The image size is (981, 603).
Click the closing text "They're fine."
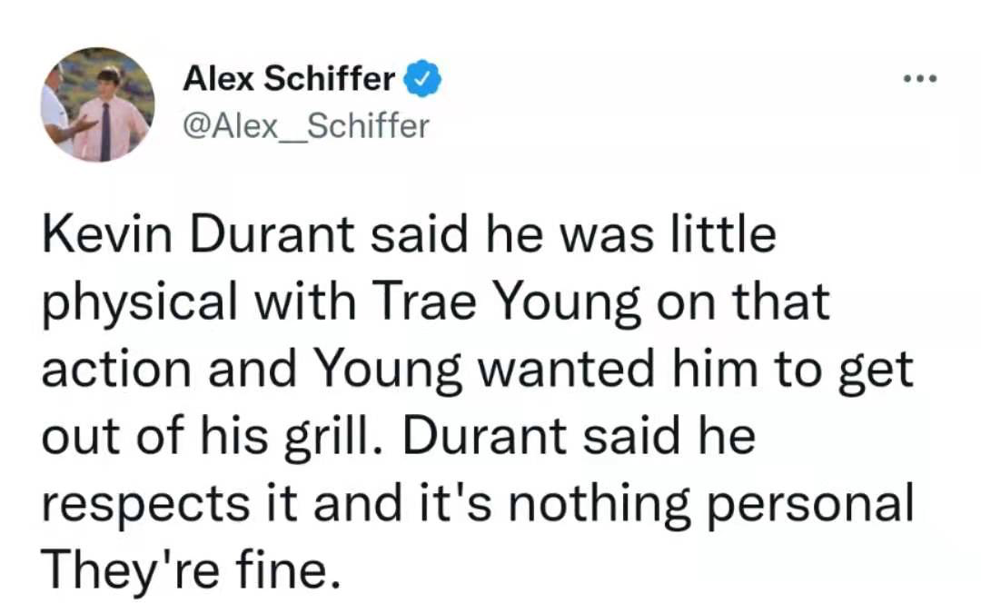pos(192,570)
